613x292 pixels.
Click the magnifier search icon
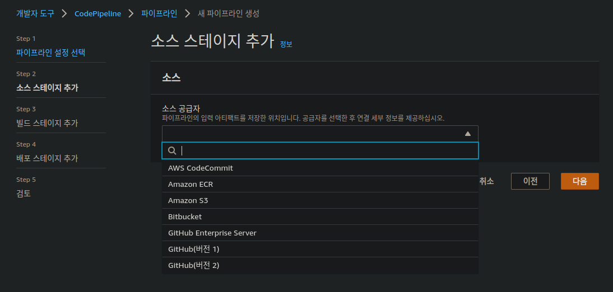(x=171, y=150)
